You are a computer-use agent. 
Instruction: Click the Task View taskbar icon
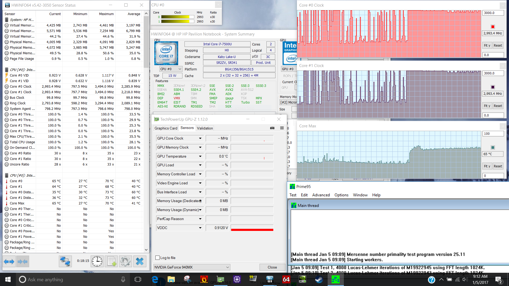(138, 279)
